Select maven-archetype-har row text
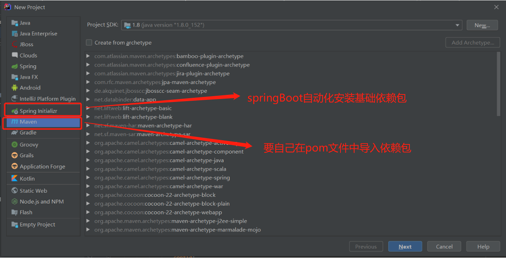The height and width of the screenshot is (258, 506). click(x=143, y=125)
